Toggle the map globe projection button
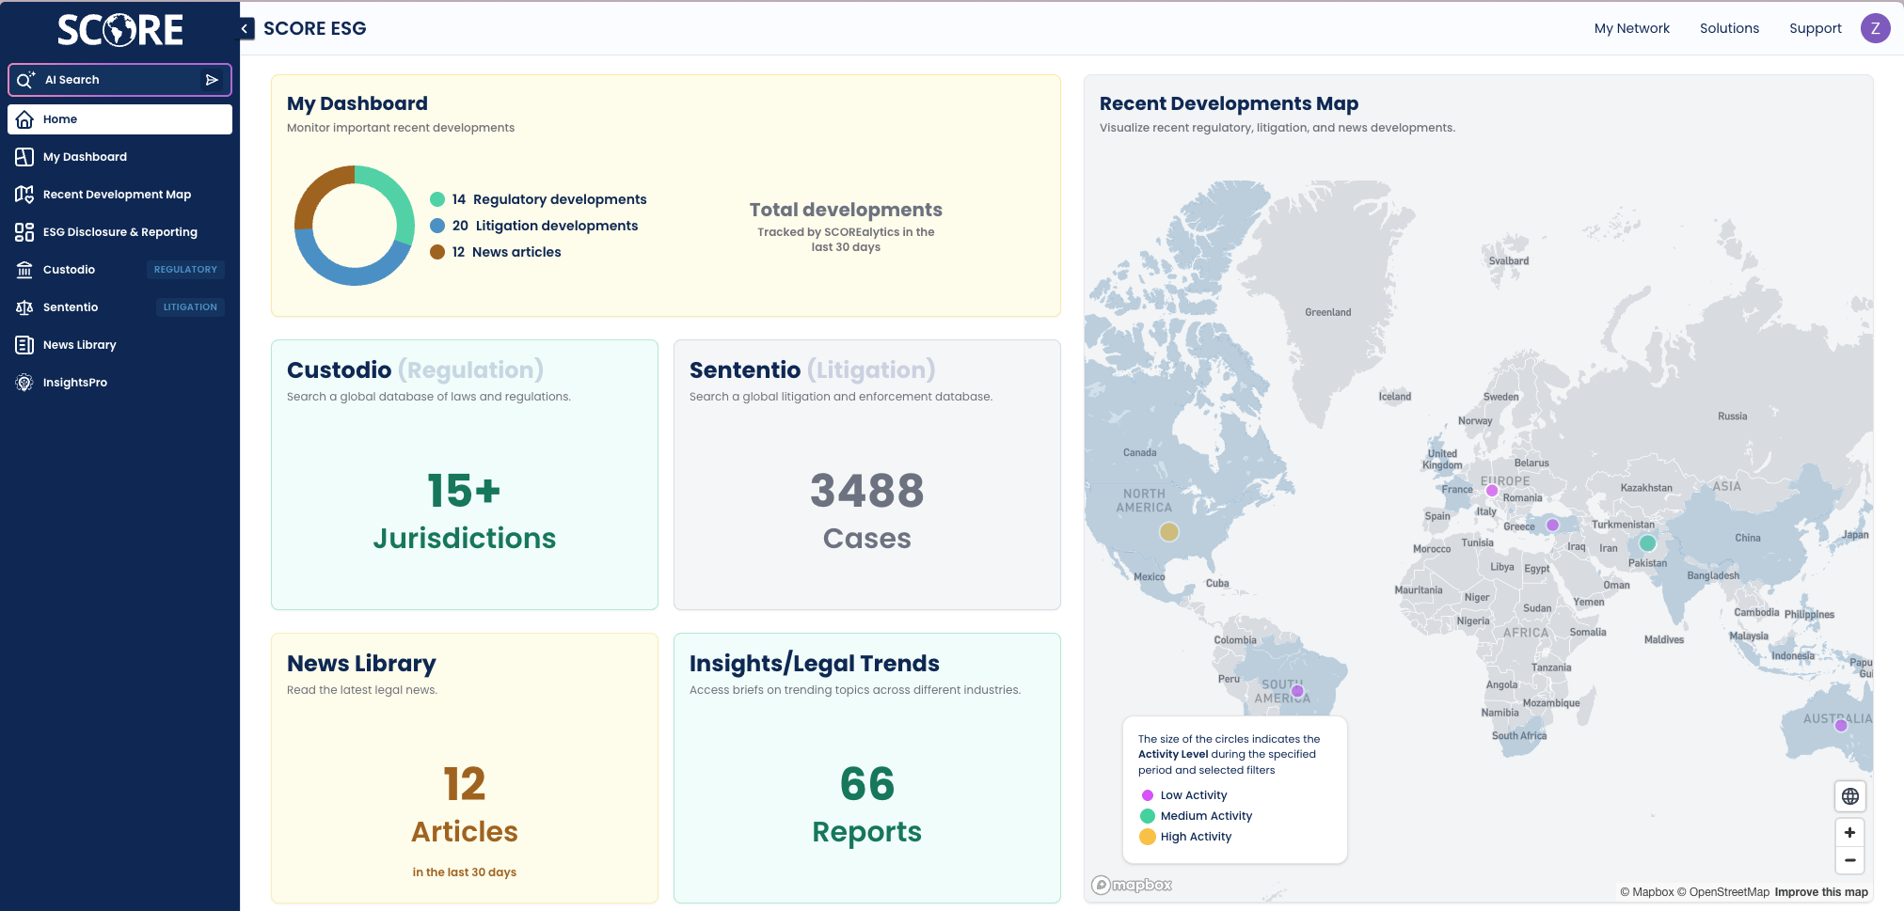The image size is (1904, 911). [x=1849, y=796]
